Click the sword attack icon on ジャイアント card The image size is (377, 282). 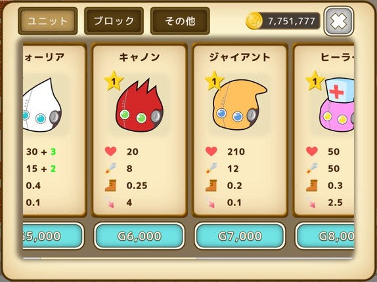click(211, 169)
